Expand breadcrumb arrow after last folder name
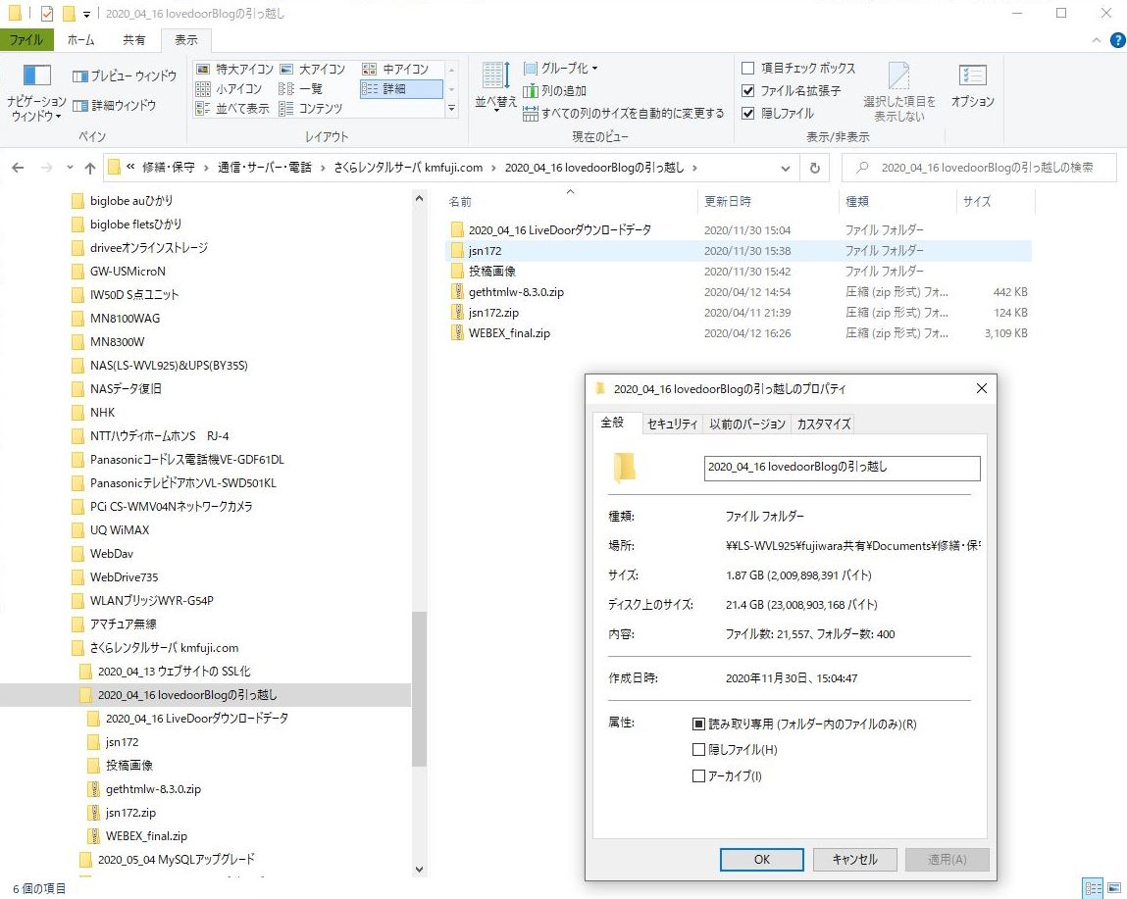 [x=694, y=168]
